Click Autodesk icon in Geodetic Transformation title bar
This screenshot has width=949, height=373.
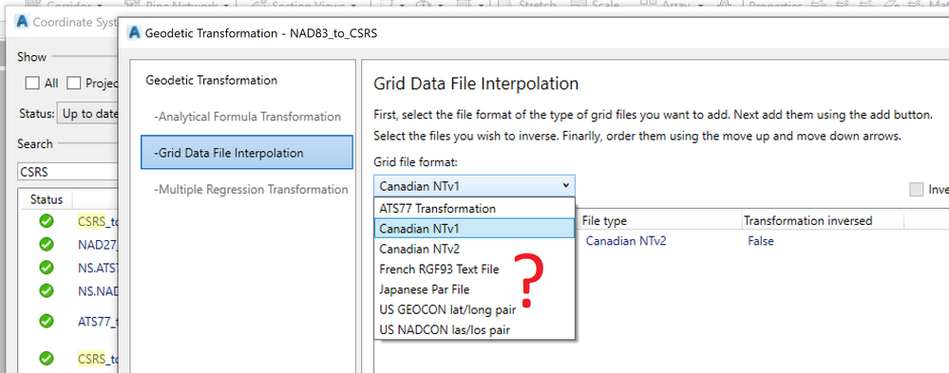pos(134,32)
